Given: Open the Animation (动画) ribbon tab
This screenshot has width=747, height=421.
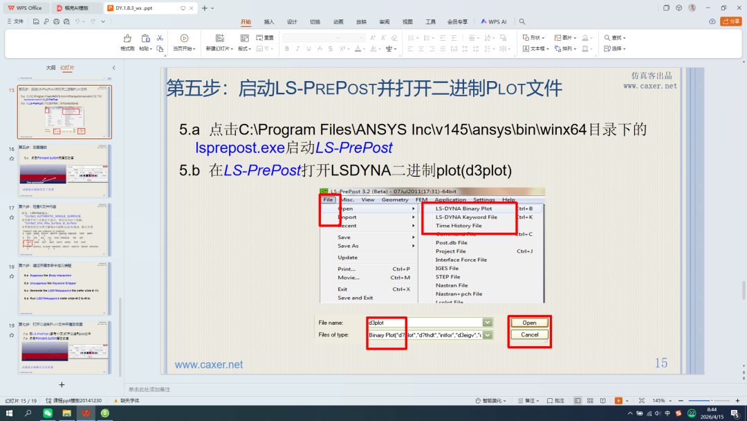Looking at the screenshot, I should point(338,21).
